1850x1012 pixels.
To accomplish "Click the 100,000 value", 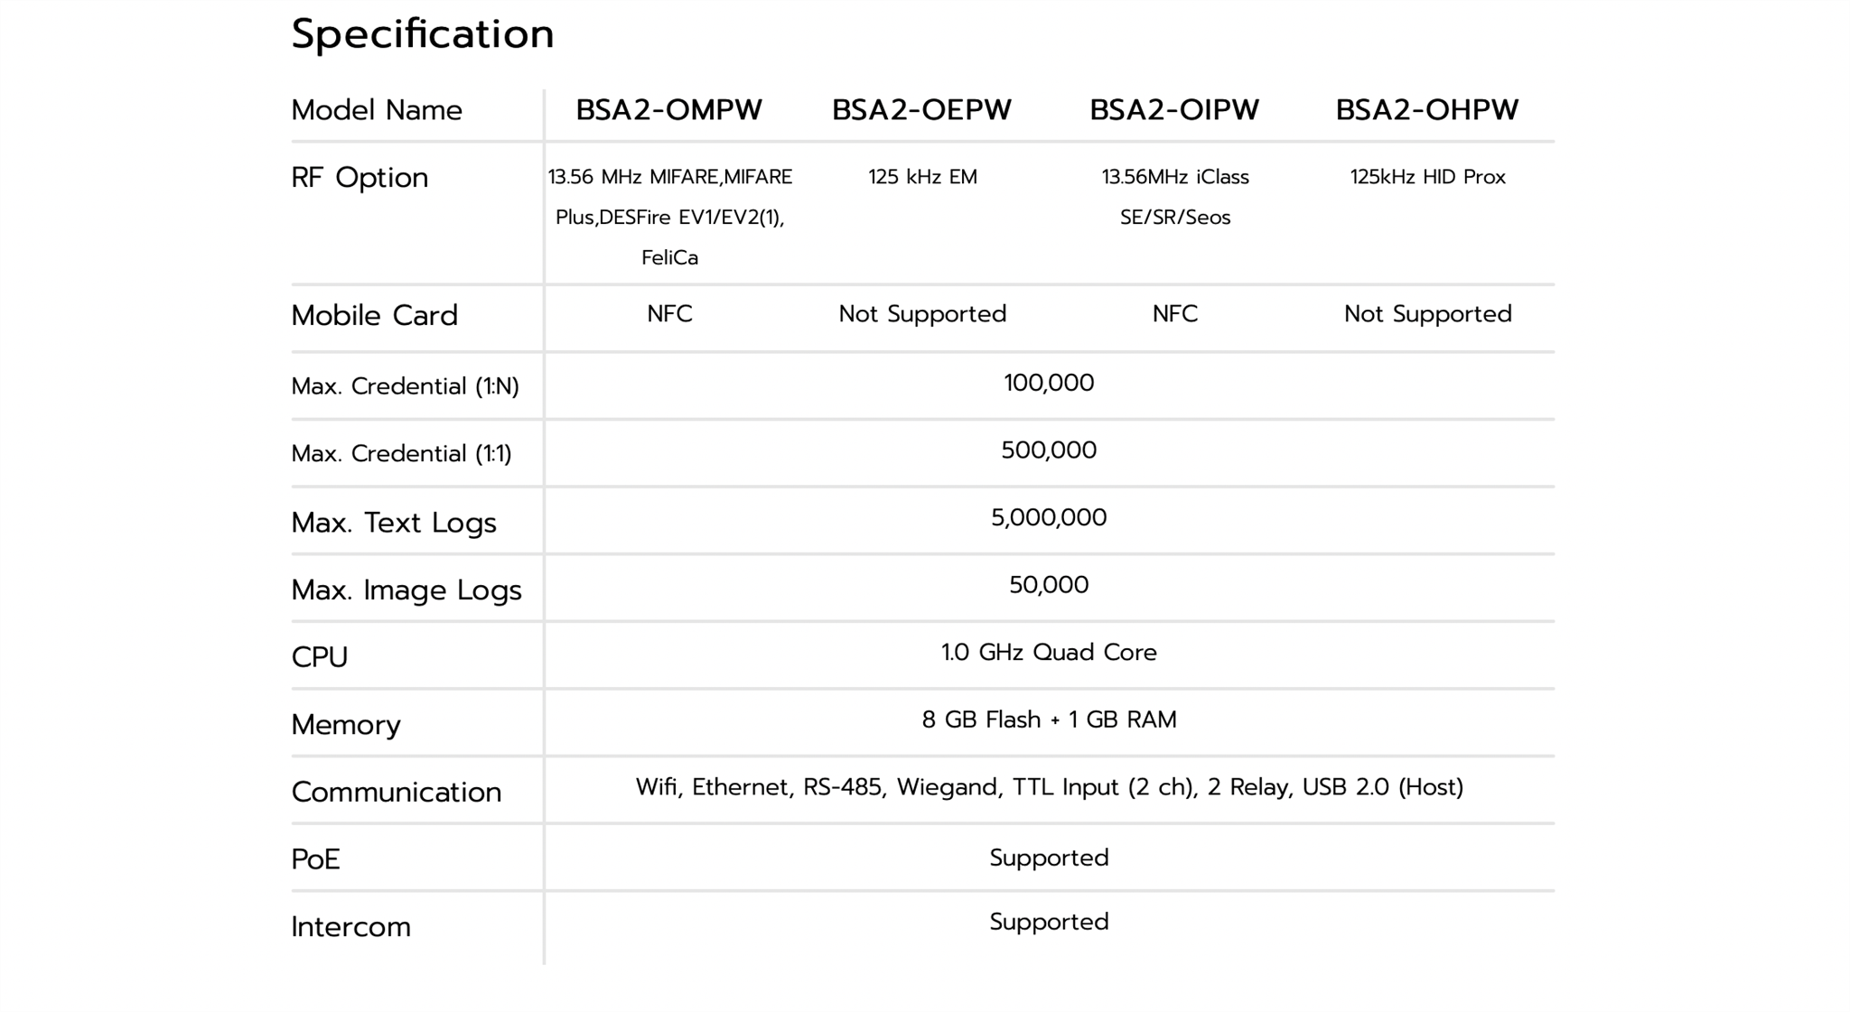I will (1049, 383).
